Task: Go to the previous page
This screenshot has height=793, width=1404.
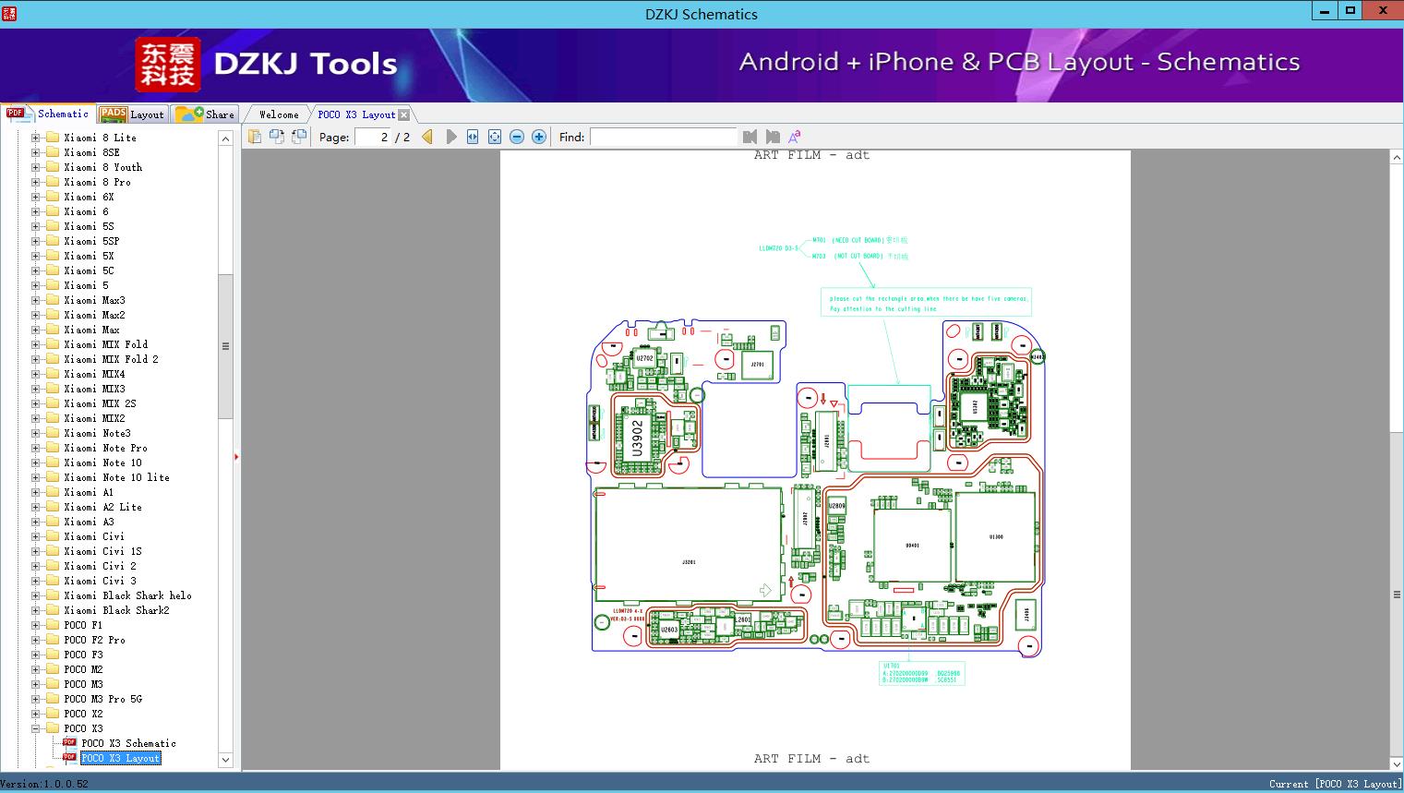Action: pyautogui.click(x=427, y=137)
